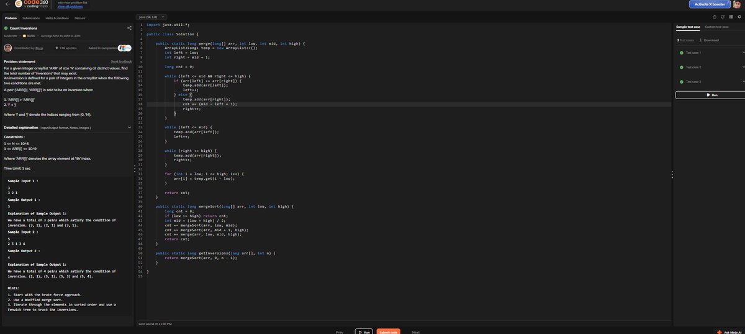Click the 'Hints:' heading
745x334 pixels.
13,288
